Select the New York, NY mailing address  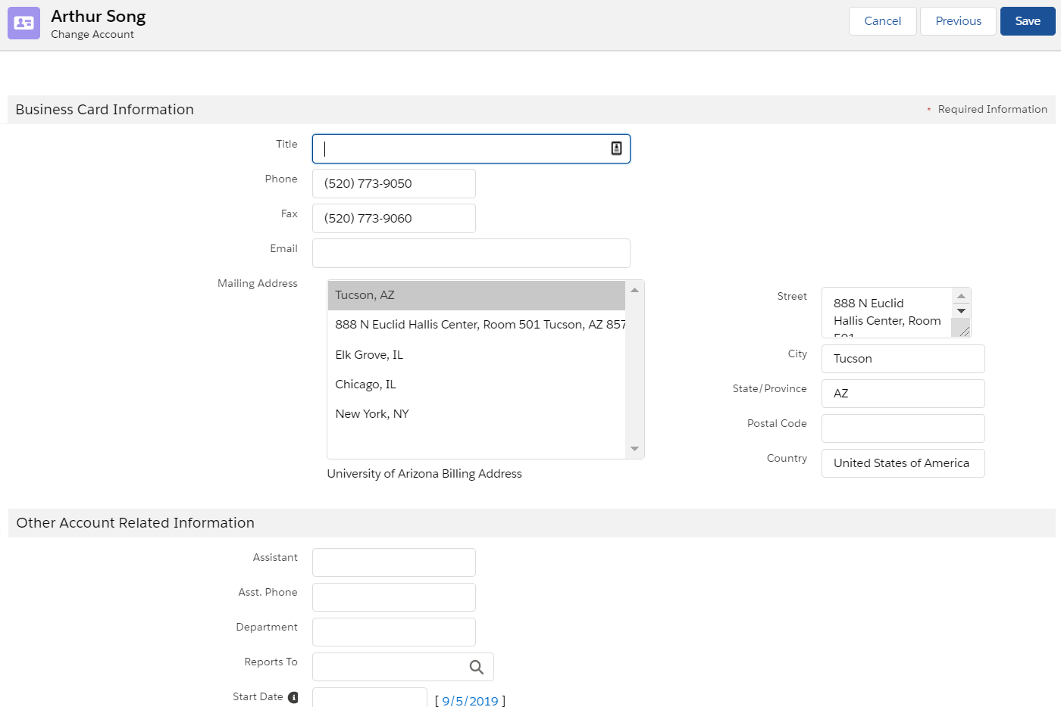coord(371,413)
